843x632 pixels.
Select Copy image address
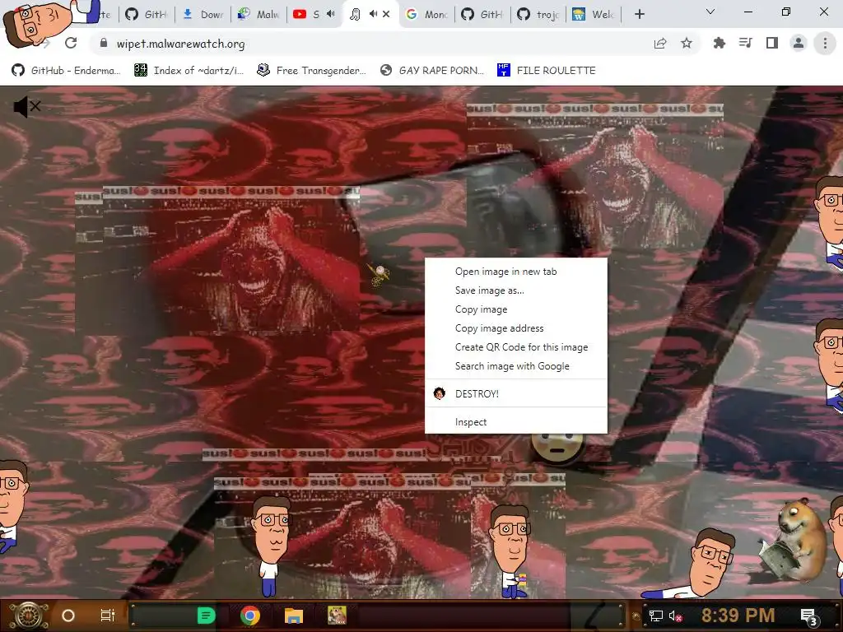click(x=516, y=328)
